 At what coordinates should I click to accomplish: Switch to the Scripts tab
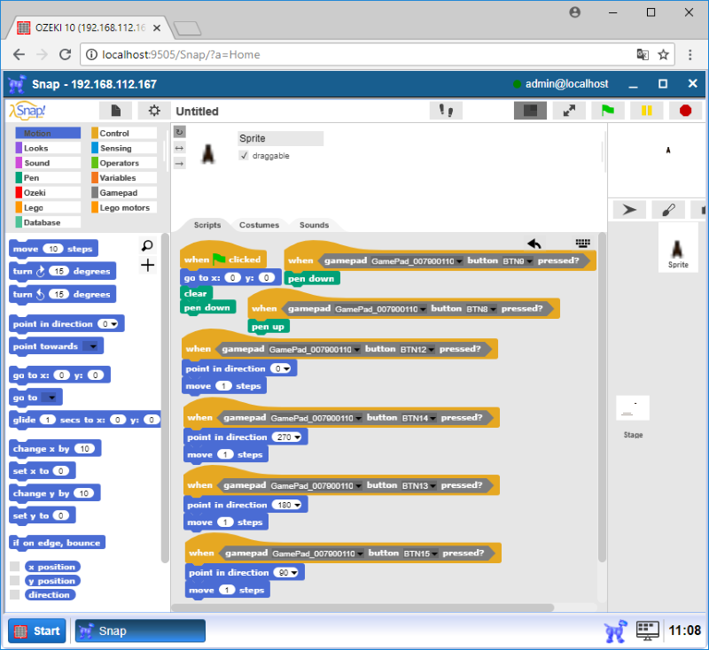[x=207, y=225]
